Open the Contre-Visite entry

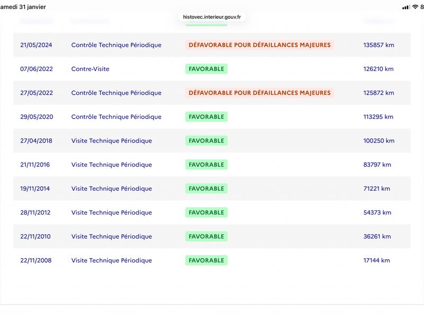(90, 69)
